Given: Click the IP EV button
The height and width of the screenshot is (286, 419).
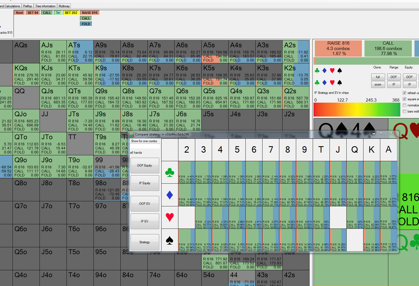Looking at the screenshot, I should tap(145, 221).
